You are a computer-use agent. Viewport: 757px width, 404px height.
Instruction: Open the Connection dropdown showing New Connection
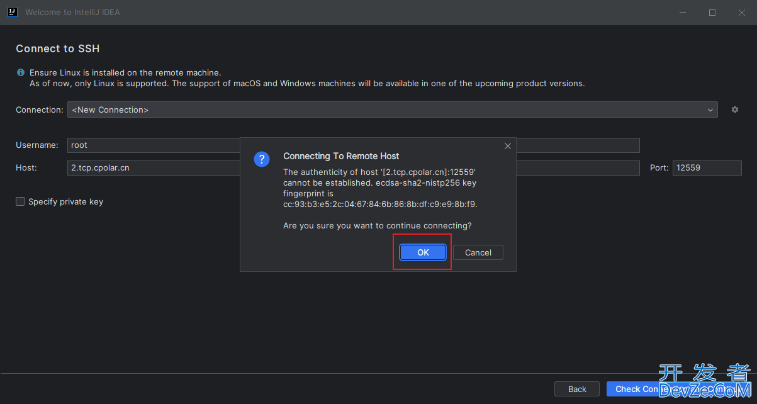[392, 109]
